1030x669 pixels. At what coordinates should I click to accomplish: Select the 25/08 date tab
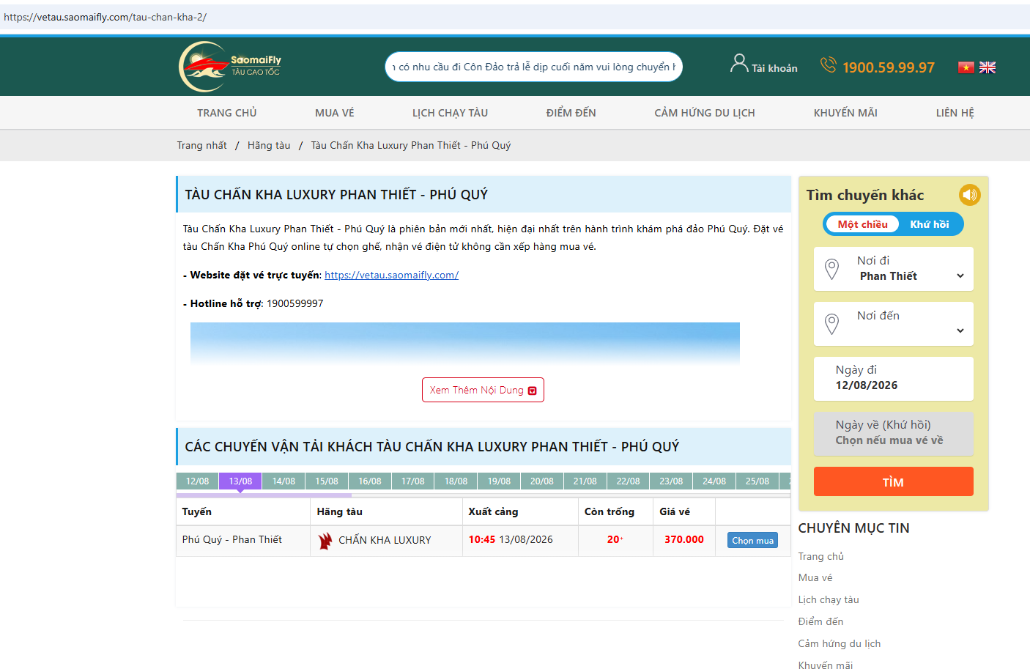[757, 481]
